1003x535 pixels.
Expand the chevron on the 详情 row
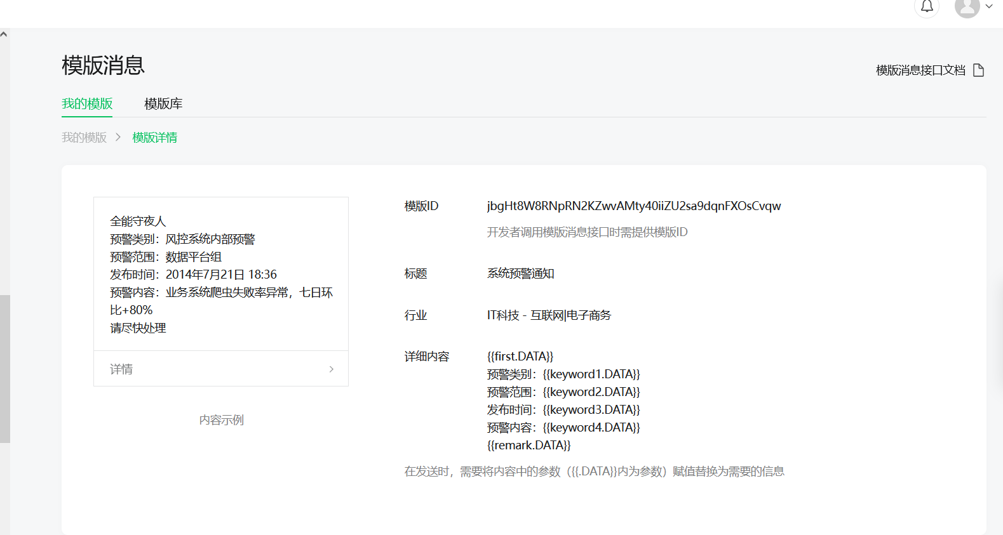pyautogui.click(x=331, y=369)
